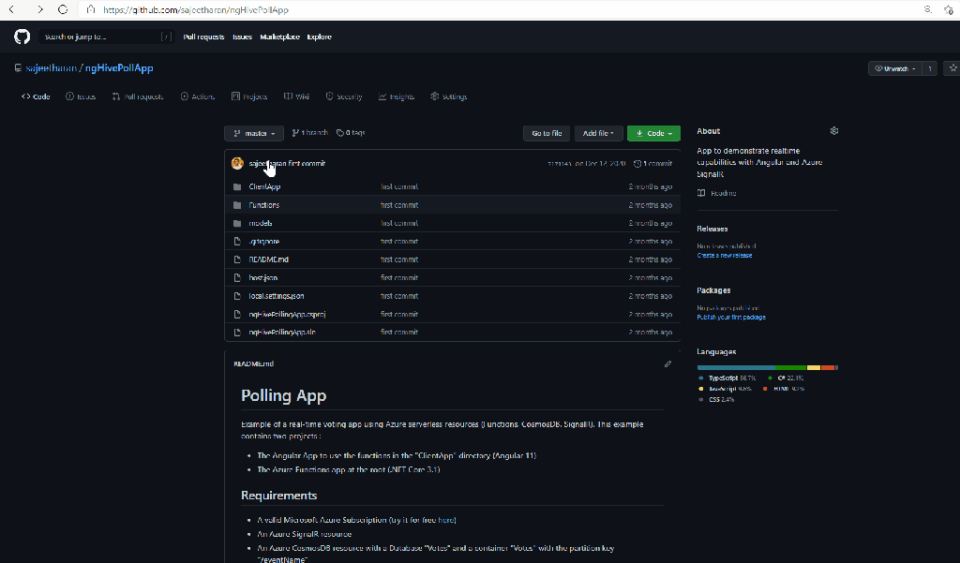Click the lock icon in the address bar
The image size is (960, 563).
[91, 9]
